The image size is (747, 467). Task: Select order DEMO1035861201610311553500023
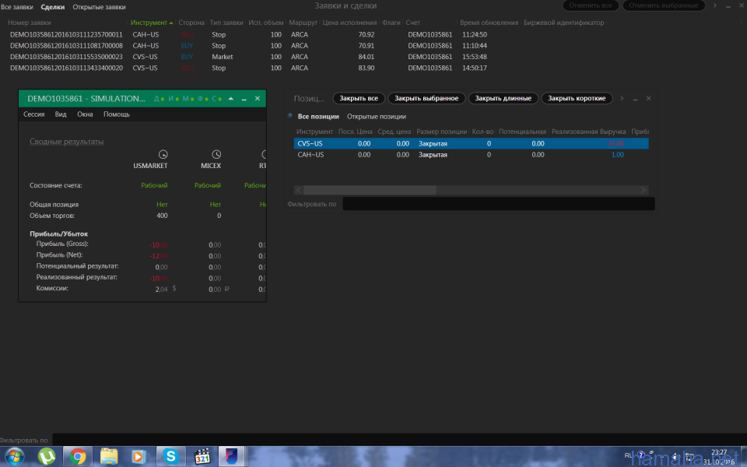[x=66, y=57]
